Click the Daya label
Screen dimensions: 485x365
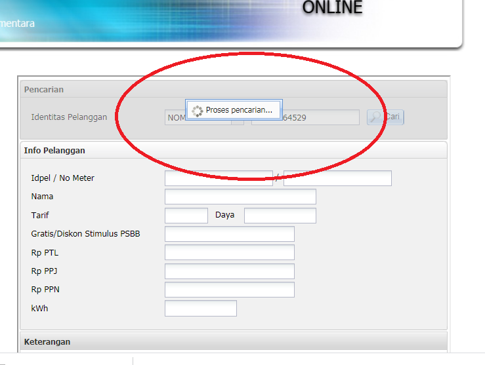225,215
